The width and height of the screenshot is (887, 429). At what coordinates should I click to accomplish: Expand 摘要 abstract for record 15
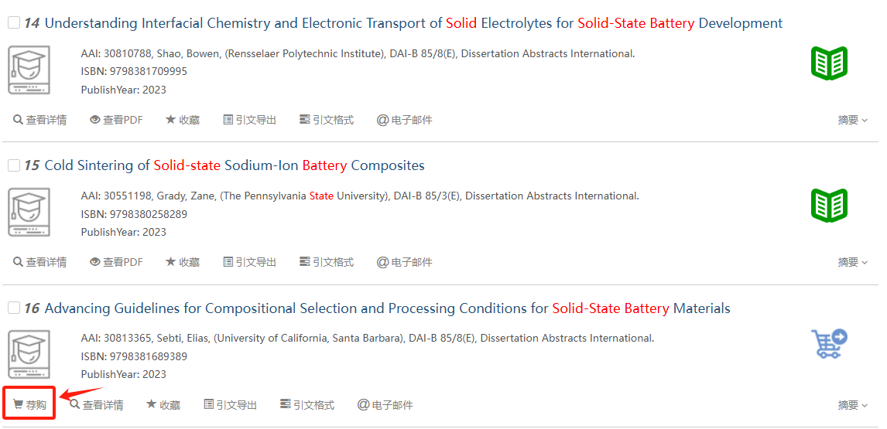tap(852, 262)
